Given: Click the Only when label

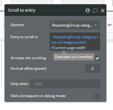Looking at the screenshot, I should pos(19,84).
